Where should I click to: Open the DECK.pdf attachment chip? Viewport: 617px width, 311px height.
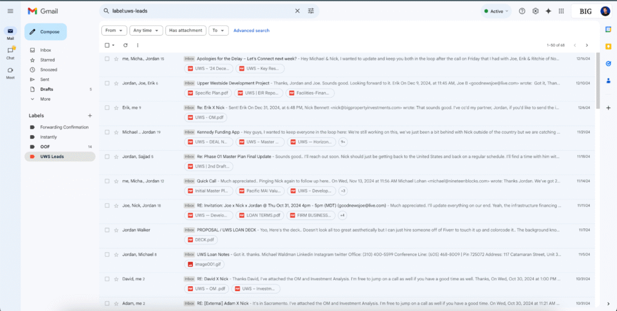coord(200,239)
